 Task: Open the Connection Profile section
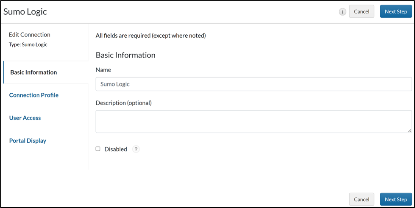pos(34,95)
